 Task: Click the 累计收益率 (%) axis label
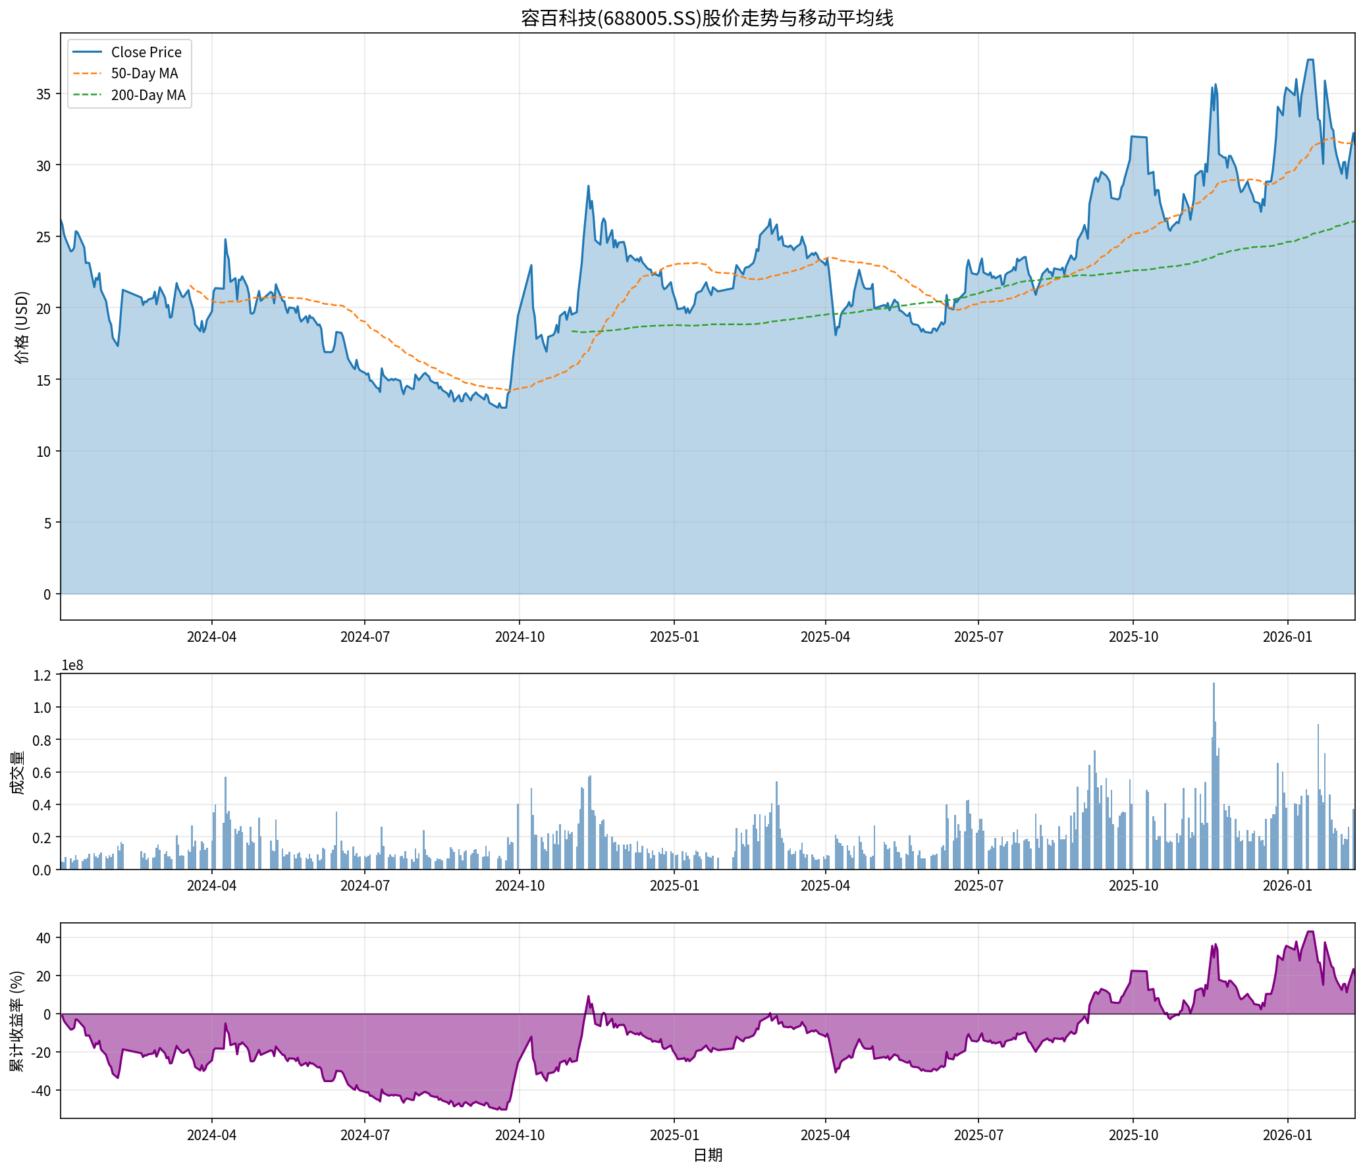(x=16, y=1021)
